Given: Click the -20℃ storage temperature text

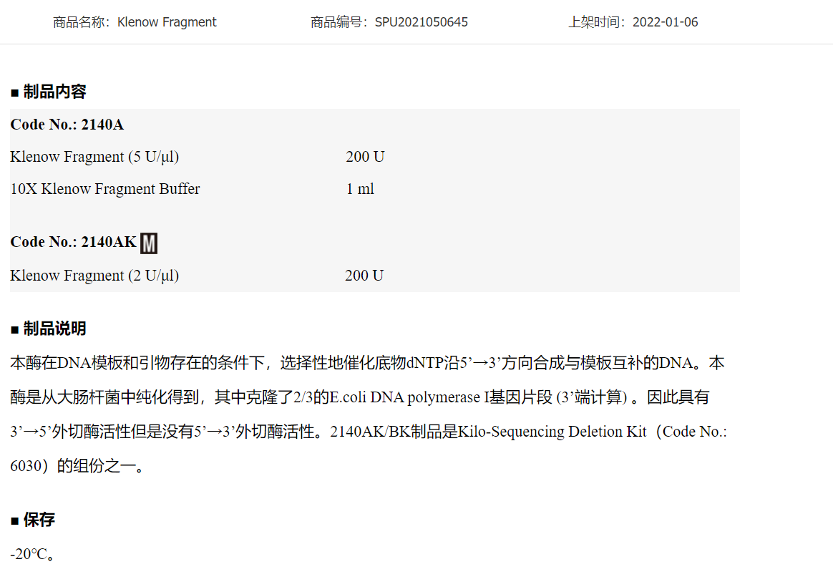Looking at the screenshot, I should pos(32,554).
